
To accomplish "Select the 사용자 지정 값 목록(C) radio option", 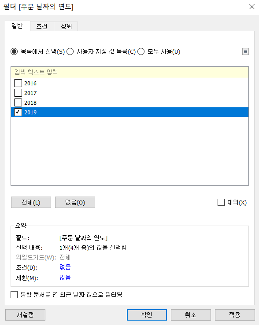I will click(70, 51).
